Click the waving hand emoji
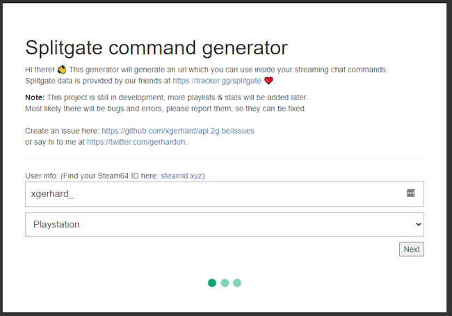Viewport: 452px width, 316px height. (x=61, y=70)
